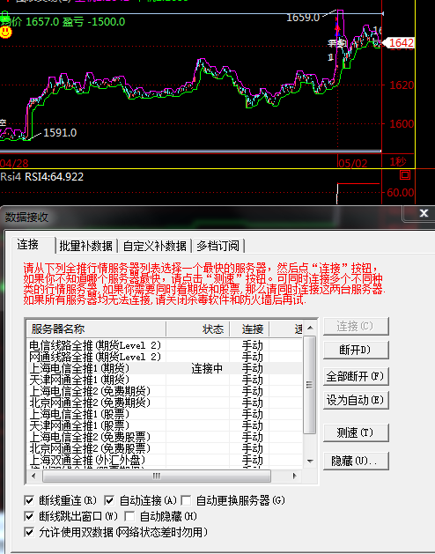Click the 1642 current price tag on chart
435x554 pixels.
[x=399, y=43]
